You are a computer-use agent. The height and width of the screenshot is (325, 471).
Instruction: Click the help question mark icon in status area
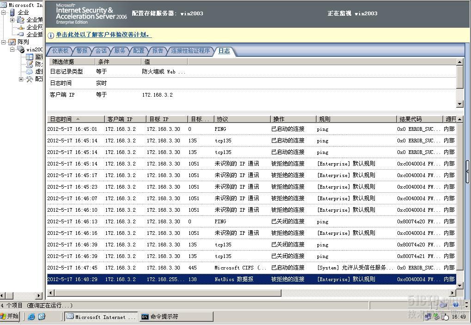[x=455, y=305]
